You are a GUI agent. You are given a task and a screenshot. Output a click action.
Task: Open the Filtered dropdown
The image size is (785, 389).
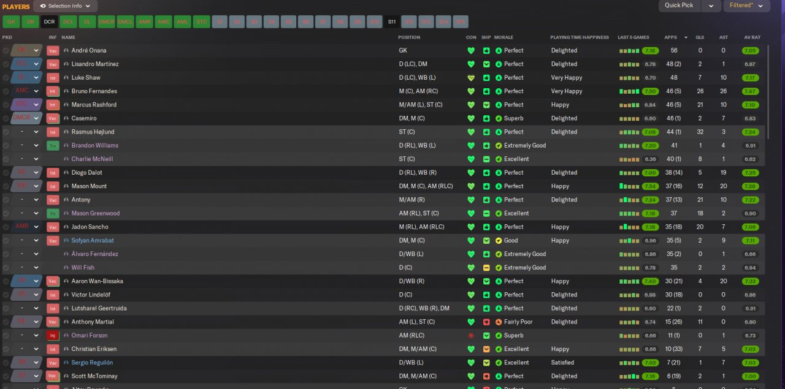(746, 6)
